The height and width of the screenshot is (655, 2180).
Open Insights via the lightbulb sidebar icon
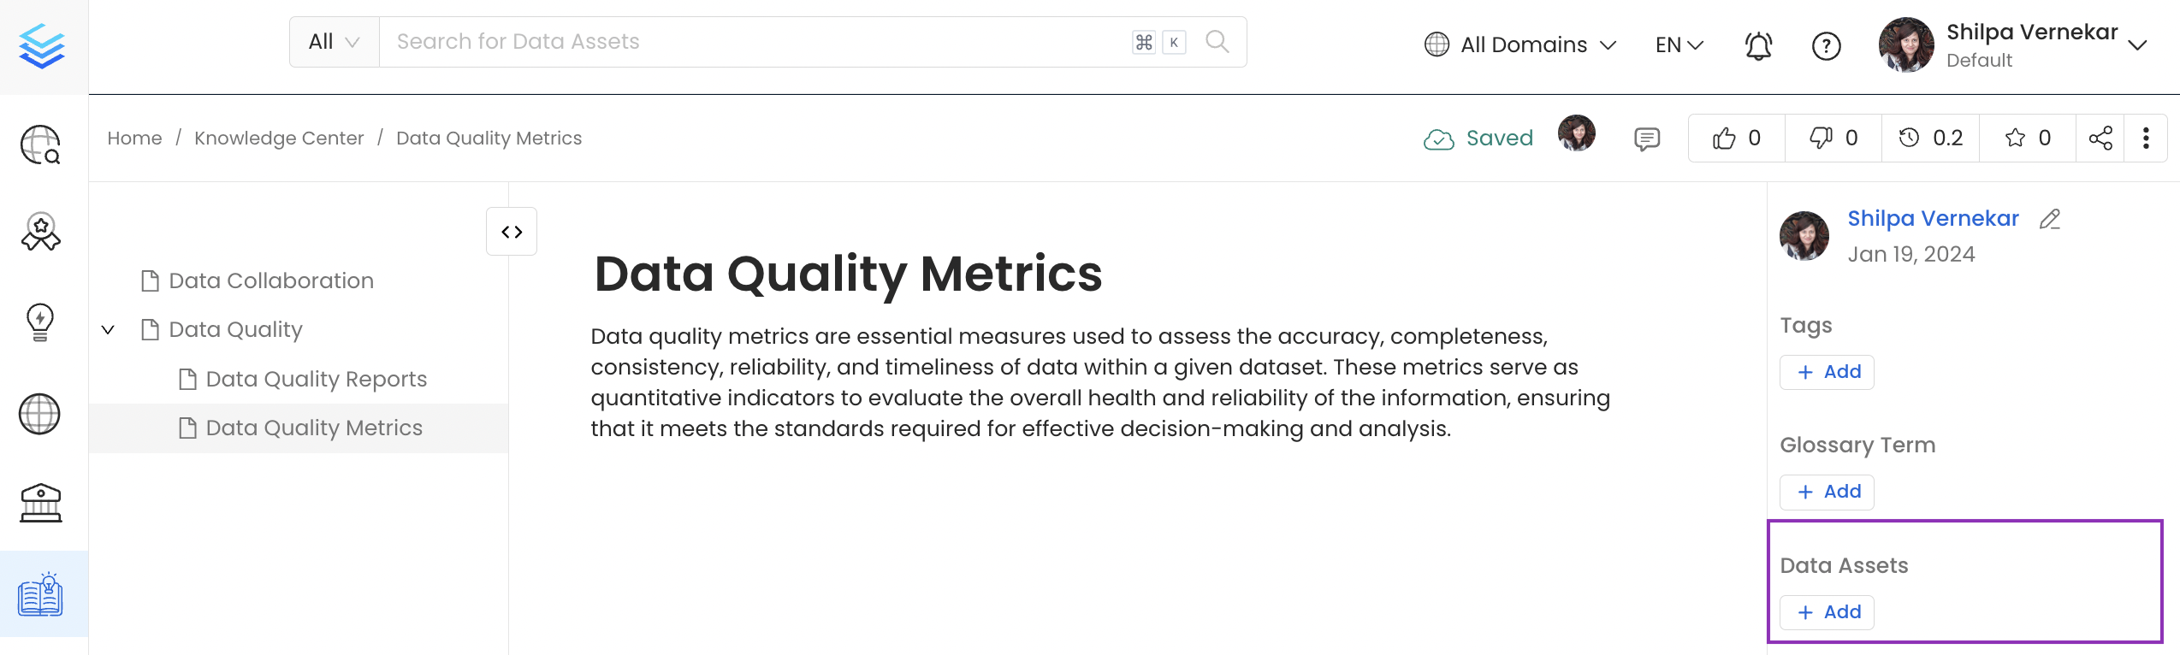(41, 323)
